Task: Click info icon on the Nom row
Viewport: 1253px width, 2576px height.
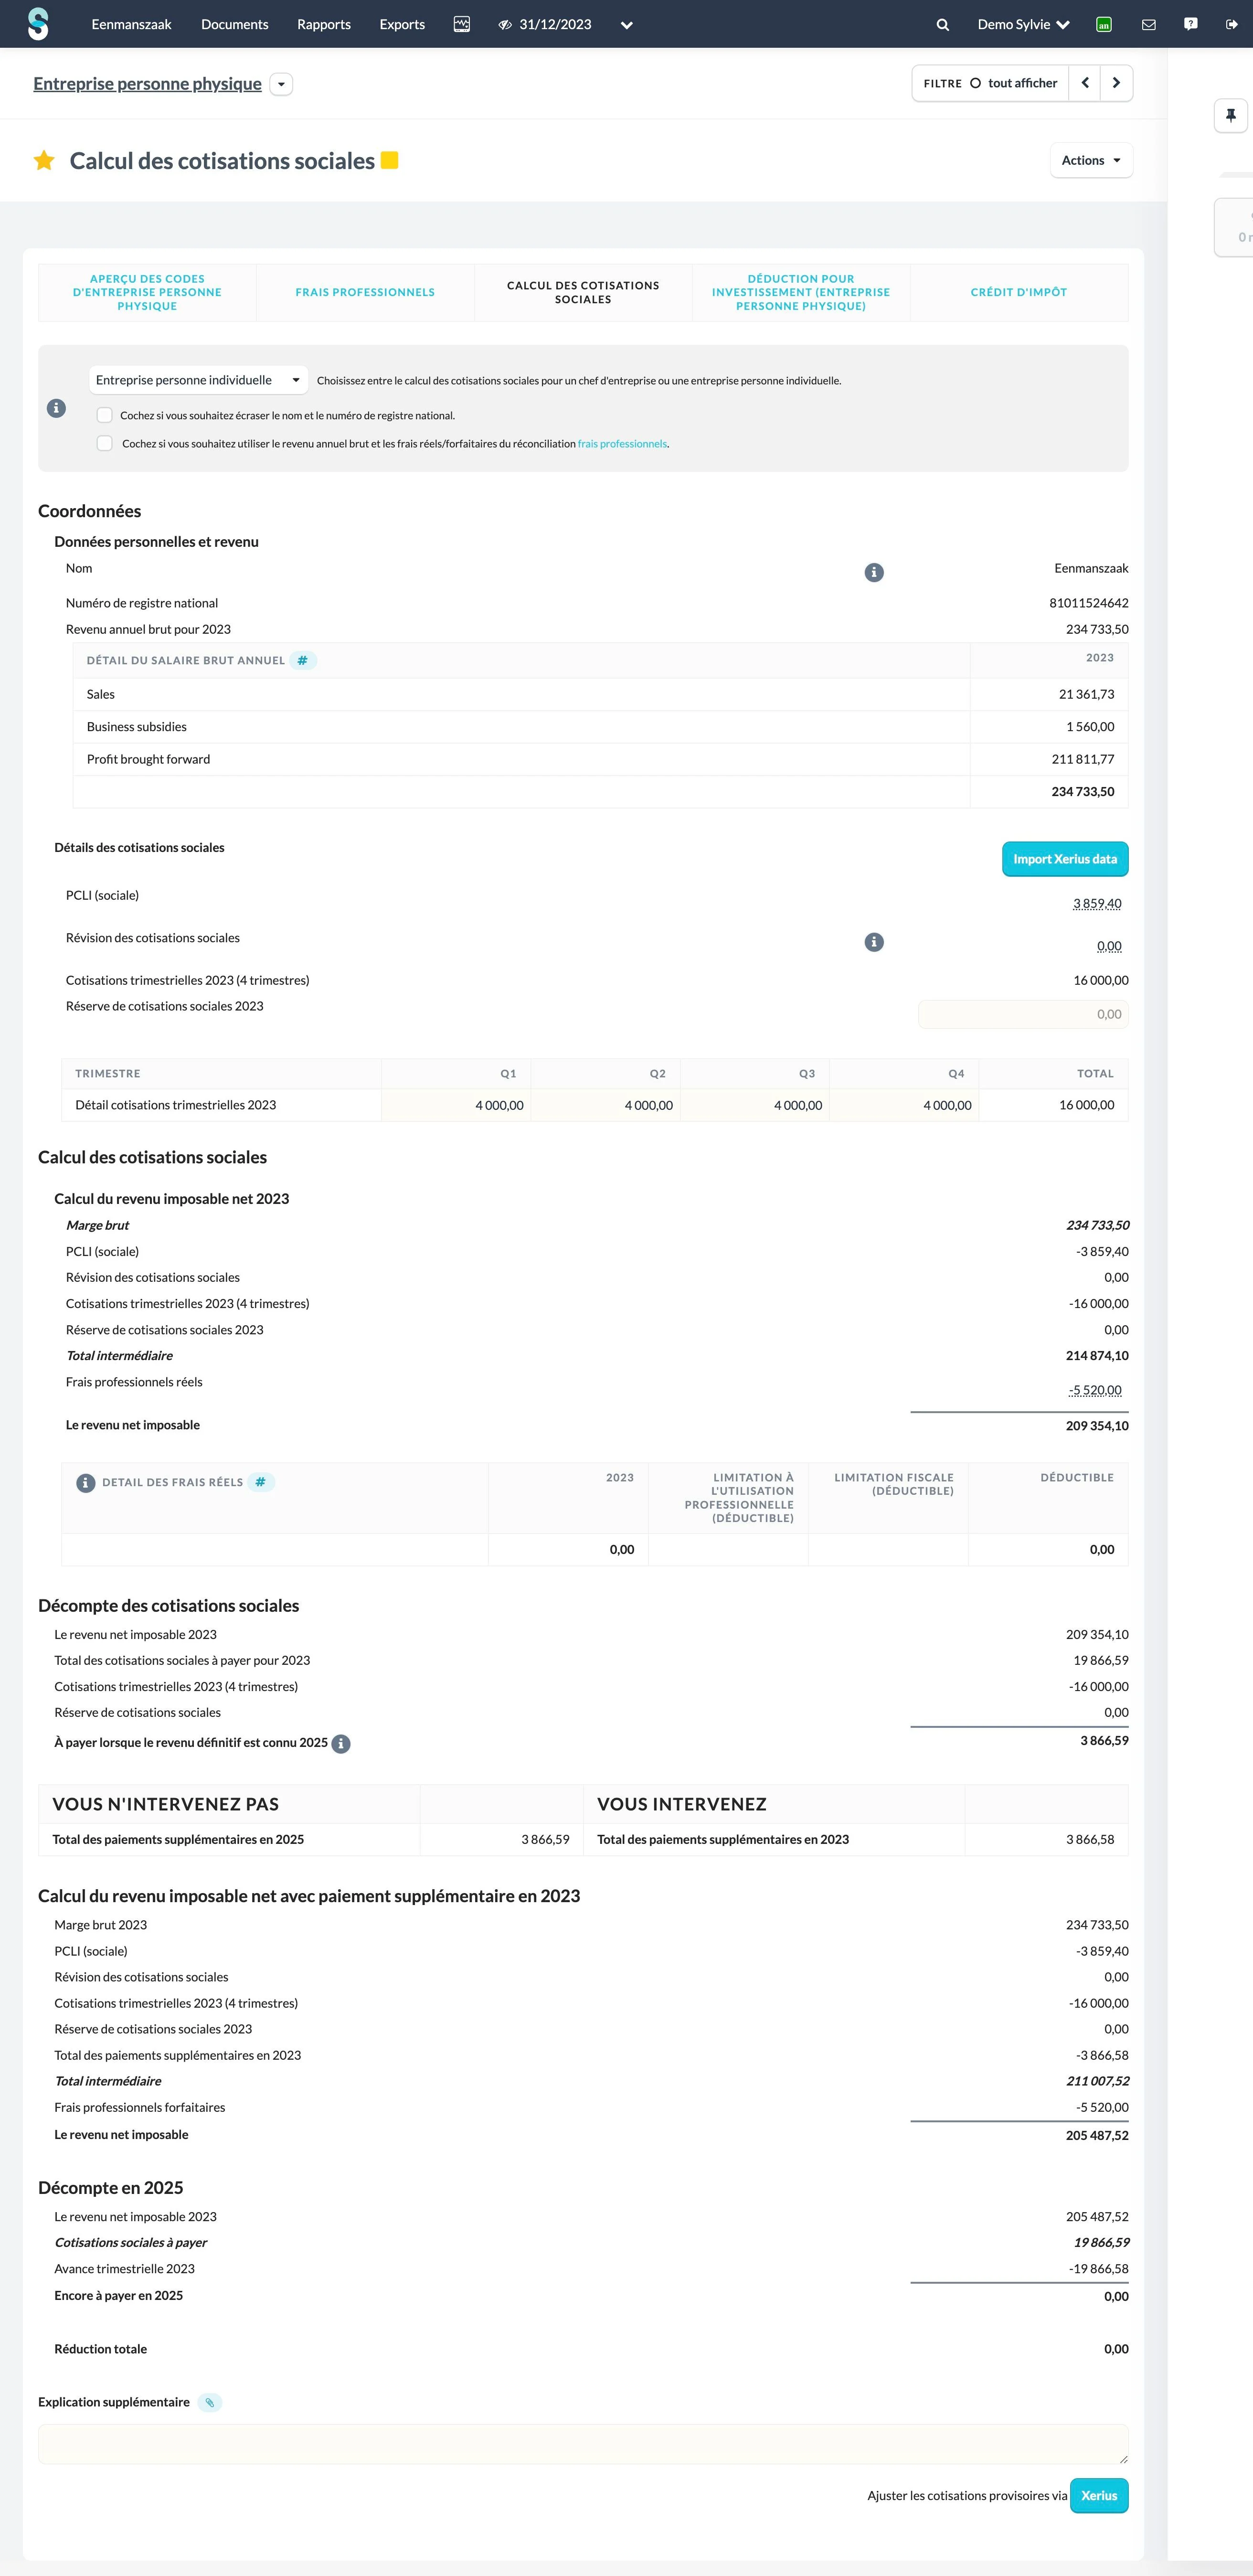Action: point(874,572)
